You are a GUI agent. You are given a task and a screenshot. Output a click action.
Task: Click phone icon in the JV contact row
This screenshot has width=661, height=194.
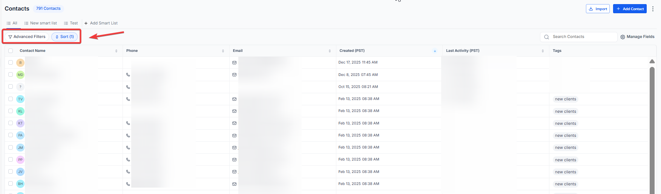pyautogui.click(x=128, y=172)
